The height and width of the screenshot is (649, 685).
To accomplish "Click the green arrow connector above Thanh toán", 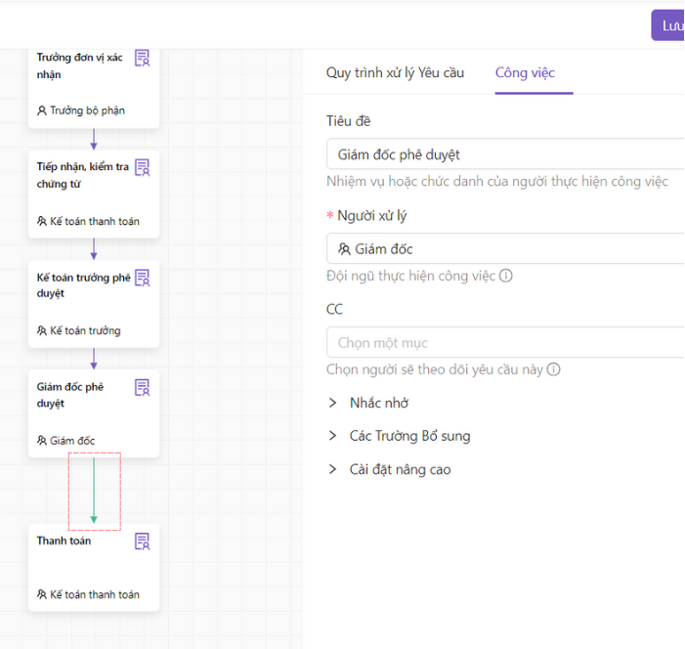I will [x=94, y=491].
